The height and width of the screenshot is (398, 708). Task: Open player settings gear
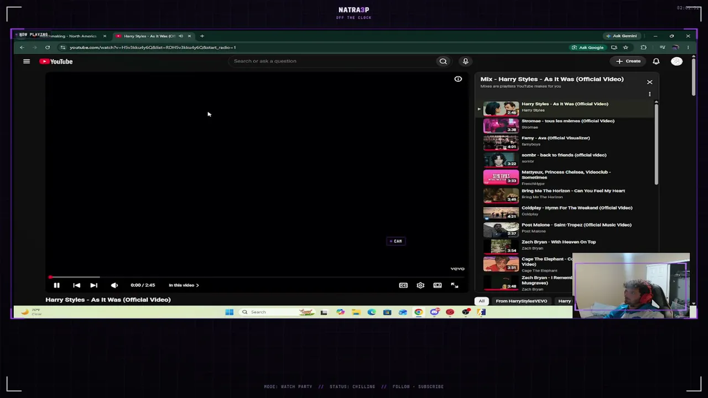pyautogui.click(x=420, y=285)
